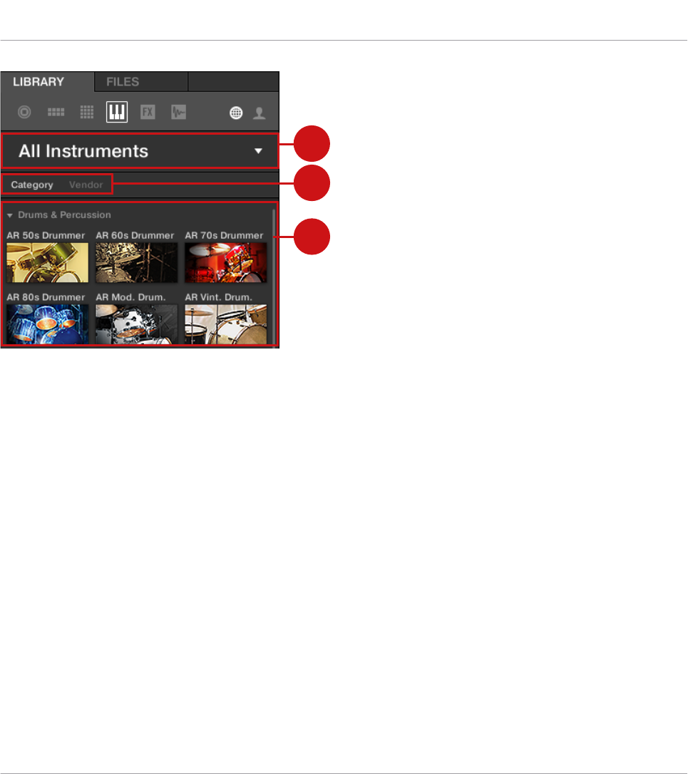
Task: Select the Samples waveform icon
Action: tap(178, 112)
